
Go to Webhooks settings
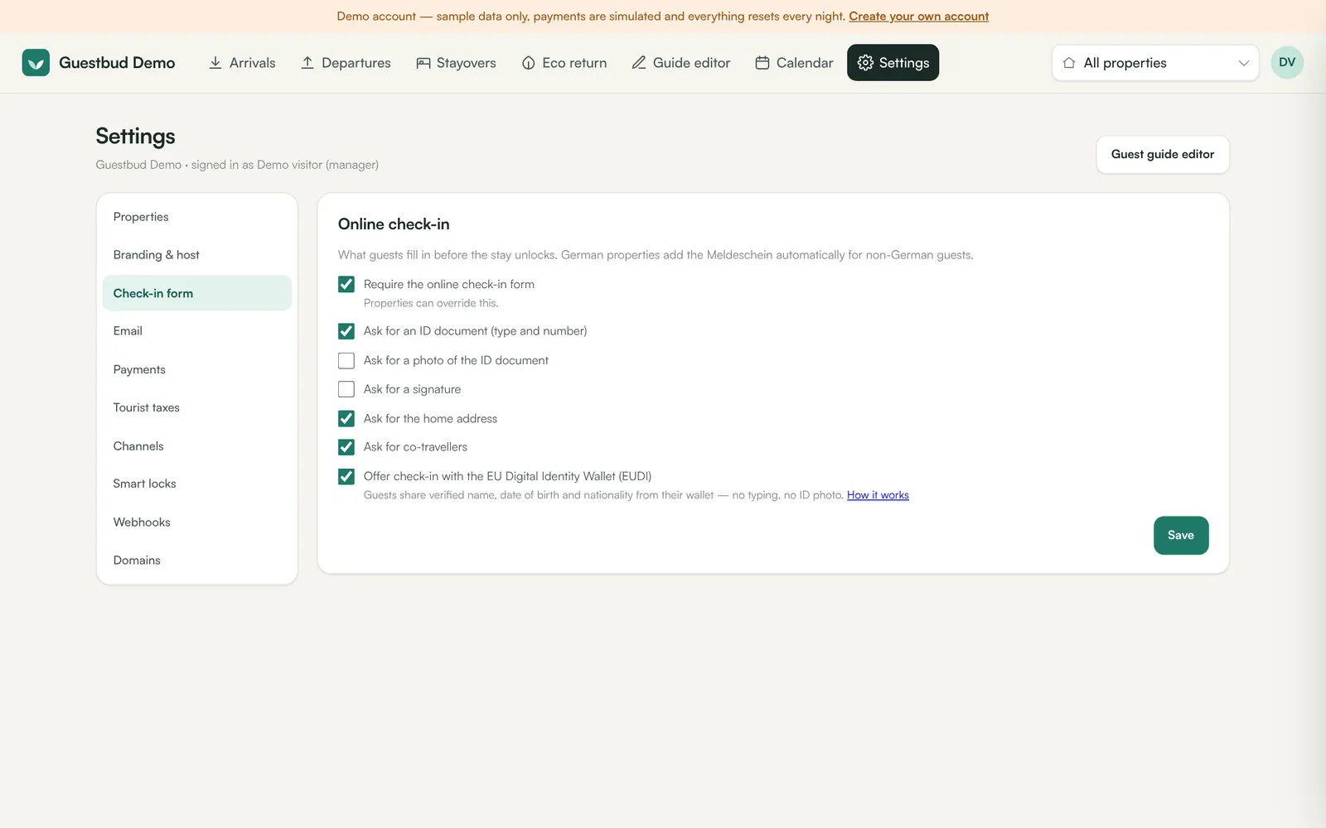[197, 522]
